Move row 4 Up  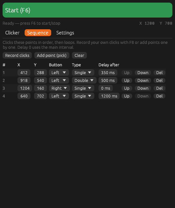(x=127, y=96)
